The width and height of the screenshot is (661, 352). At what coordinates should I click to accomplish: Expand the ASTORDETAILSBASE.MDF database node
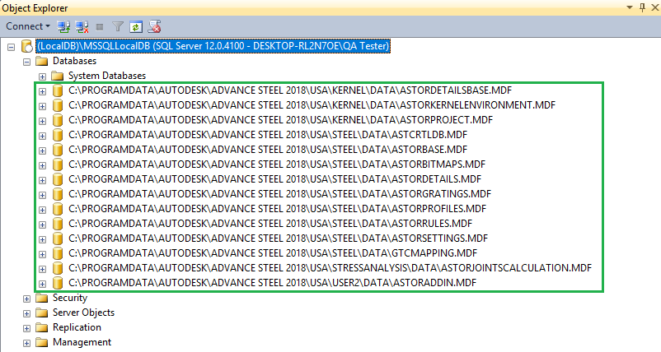[42, 91]
